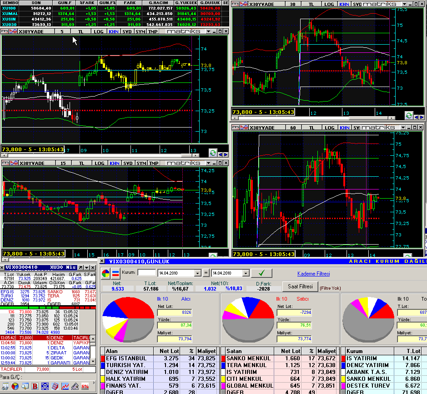
Task: Open the 15-minute chart title dropdown arrow
Action: [208, 163]
